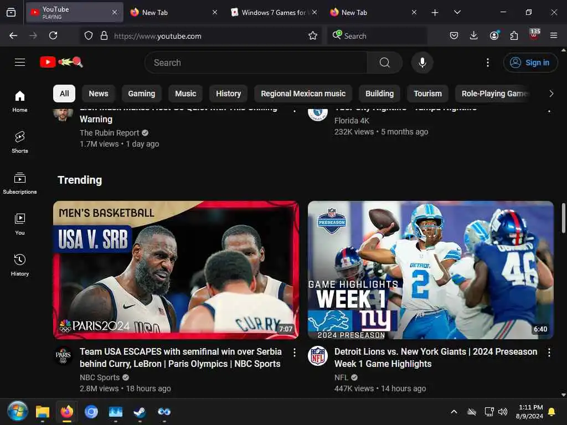567x425 pixels.
Task: Start voice search with the microphone
Action: click(x=422, y=63)
